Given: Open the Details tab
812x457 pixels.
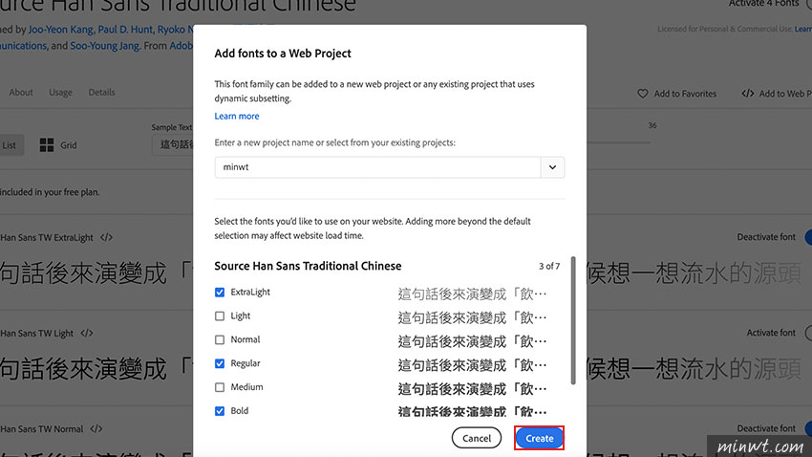Looking at the screenshot, I should click(x=101, y=92).
